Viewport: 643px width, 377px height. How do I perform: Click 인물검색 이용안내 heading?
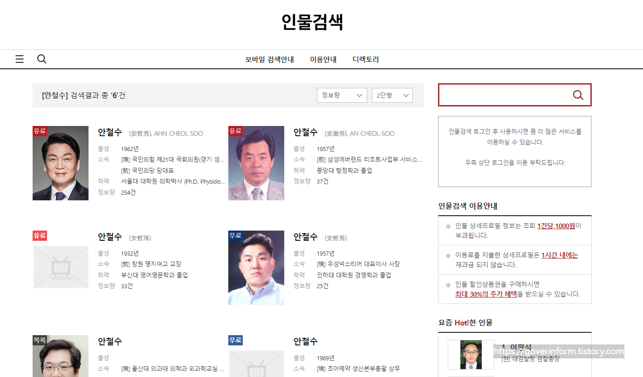click(468, 206)
